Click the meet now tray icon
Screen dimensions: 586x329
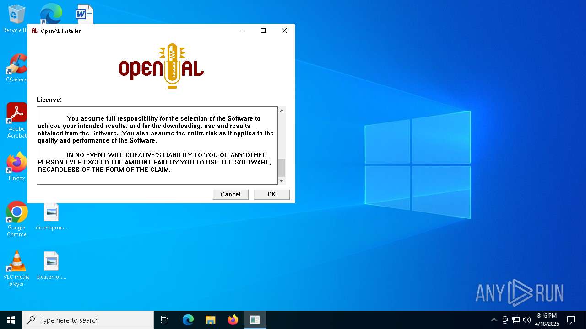(x=505, y=320)
